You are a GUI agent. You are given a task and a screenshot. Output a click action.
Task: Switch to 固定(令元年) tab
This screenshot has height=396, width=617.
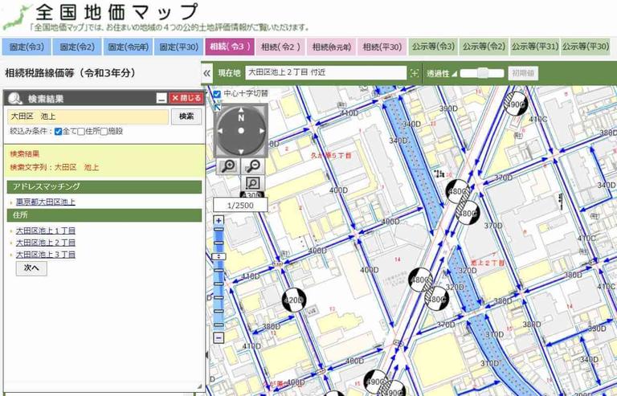[128, 47]
